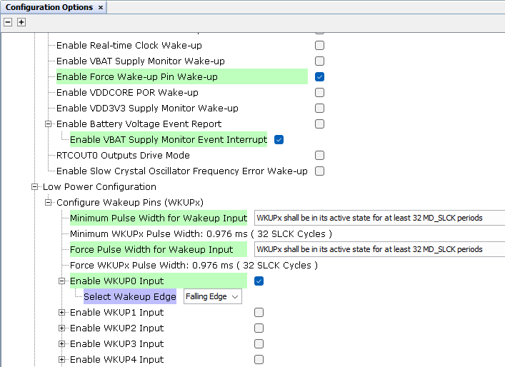Click the expand all plus icon

(21, 22)
